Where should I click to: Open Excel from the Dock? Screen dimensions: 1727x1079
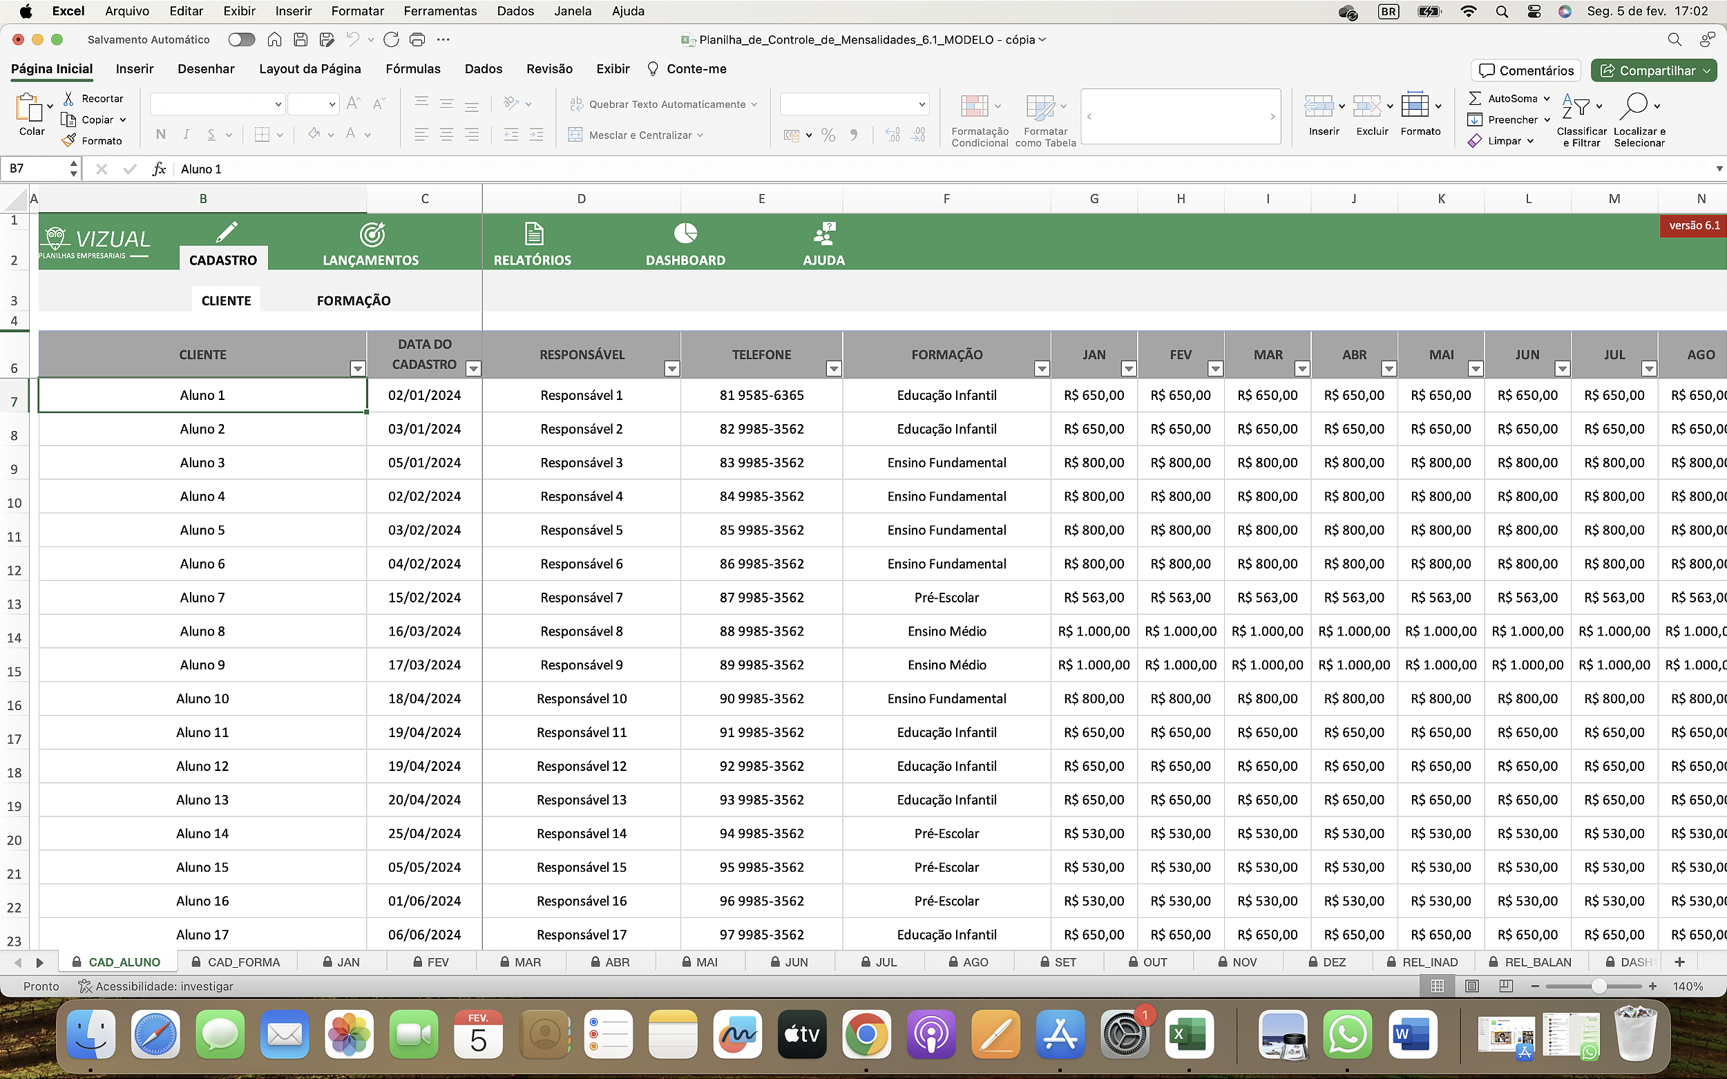click(x=1190, y=1034)
